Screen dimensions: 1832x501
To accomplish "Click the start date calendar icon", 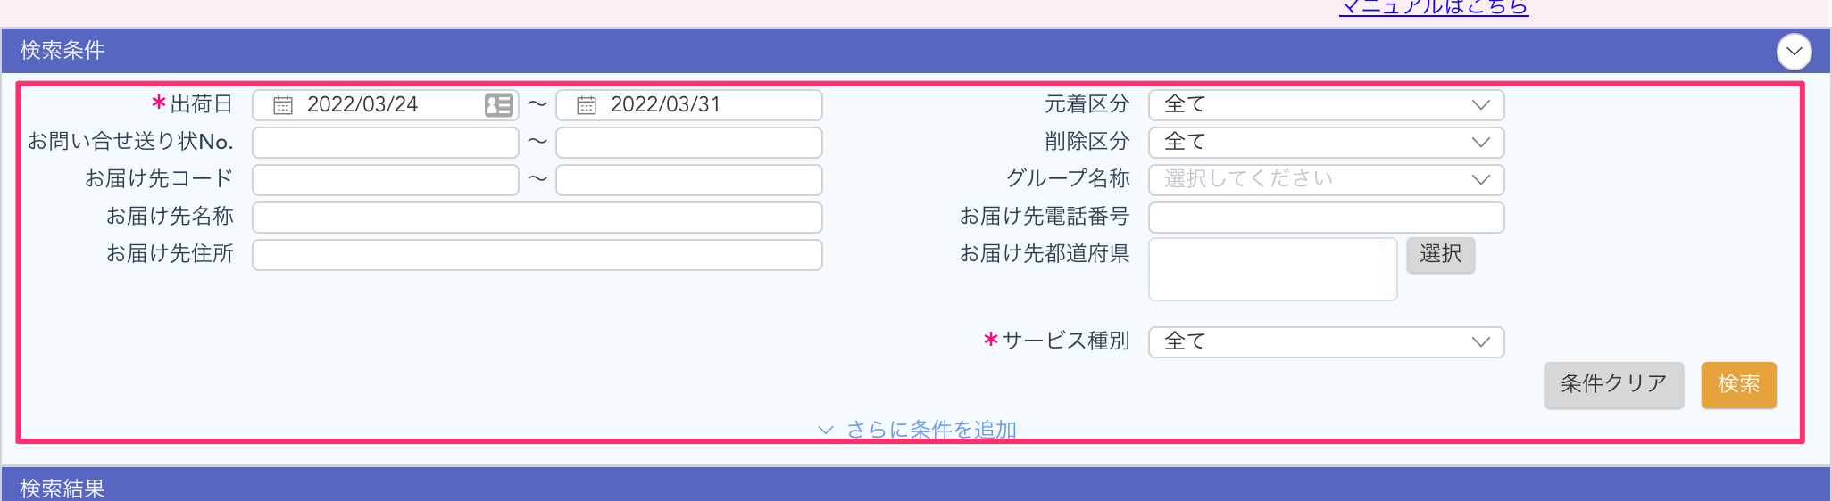I will coord(283,105).
